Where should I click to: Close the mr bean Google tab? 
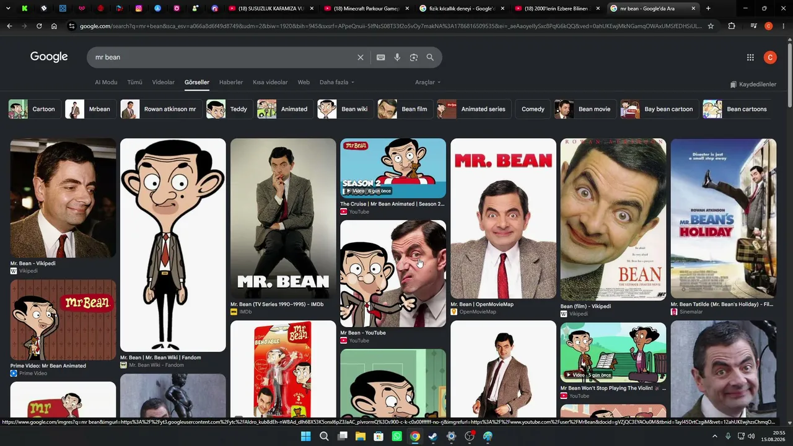(693, 9)
